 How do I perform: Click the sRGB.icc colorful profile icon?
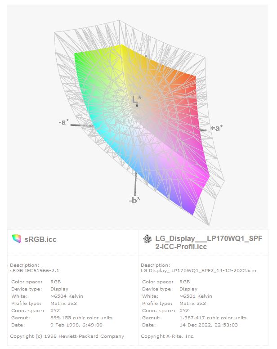(17, 239)
